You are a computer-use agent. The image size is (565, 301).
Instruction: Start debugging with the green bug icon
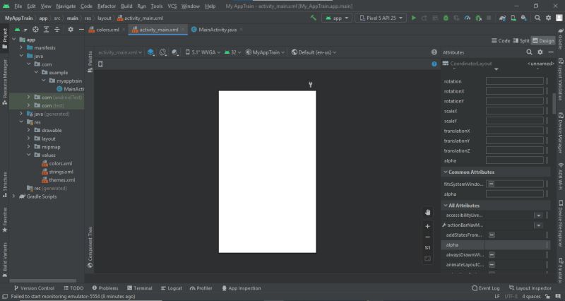(x=446, y=18)
